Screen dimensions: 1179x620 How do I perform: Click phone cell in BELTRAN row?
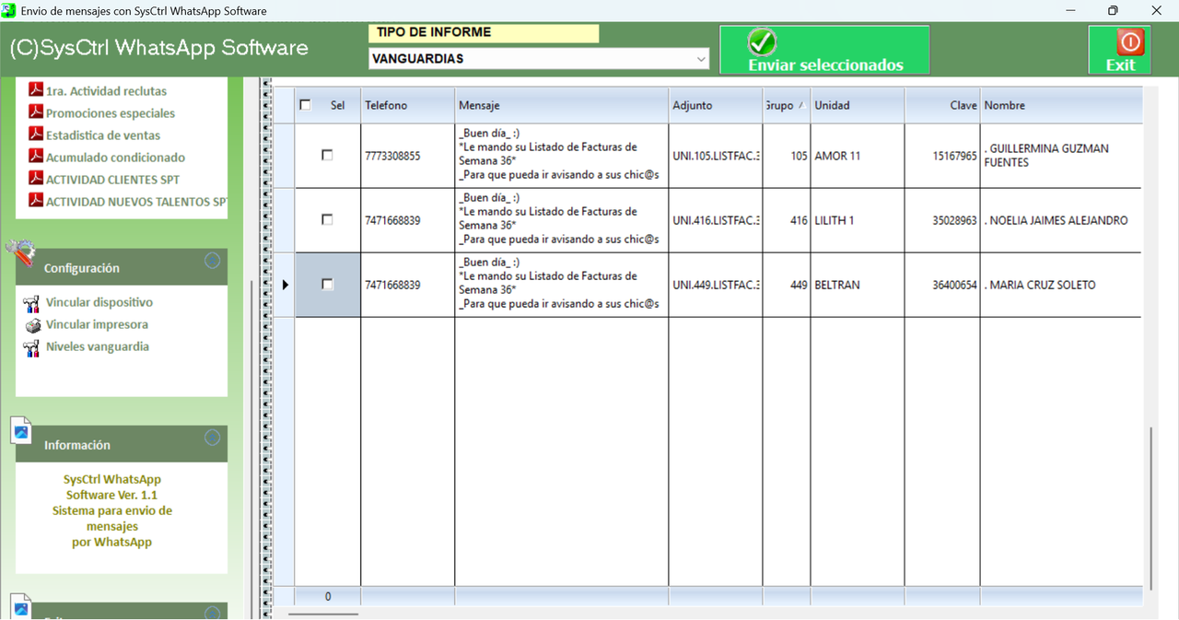(x=408, y=285)
